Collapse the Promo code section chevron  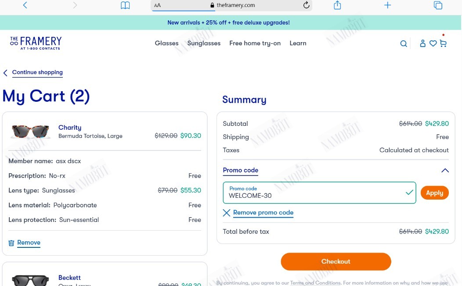(445, 170)
